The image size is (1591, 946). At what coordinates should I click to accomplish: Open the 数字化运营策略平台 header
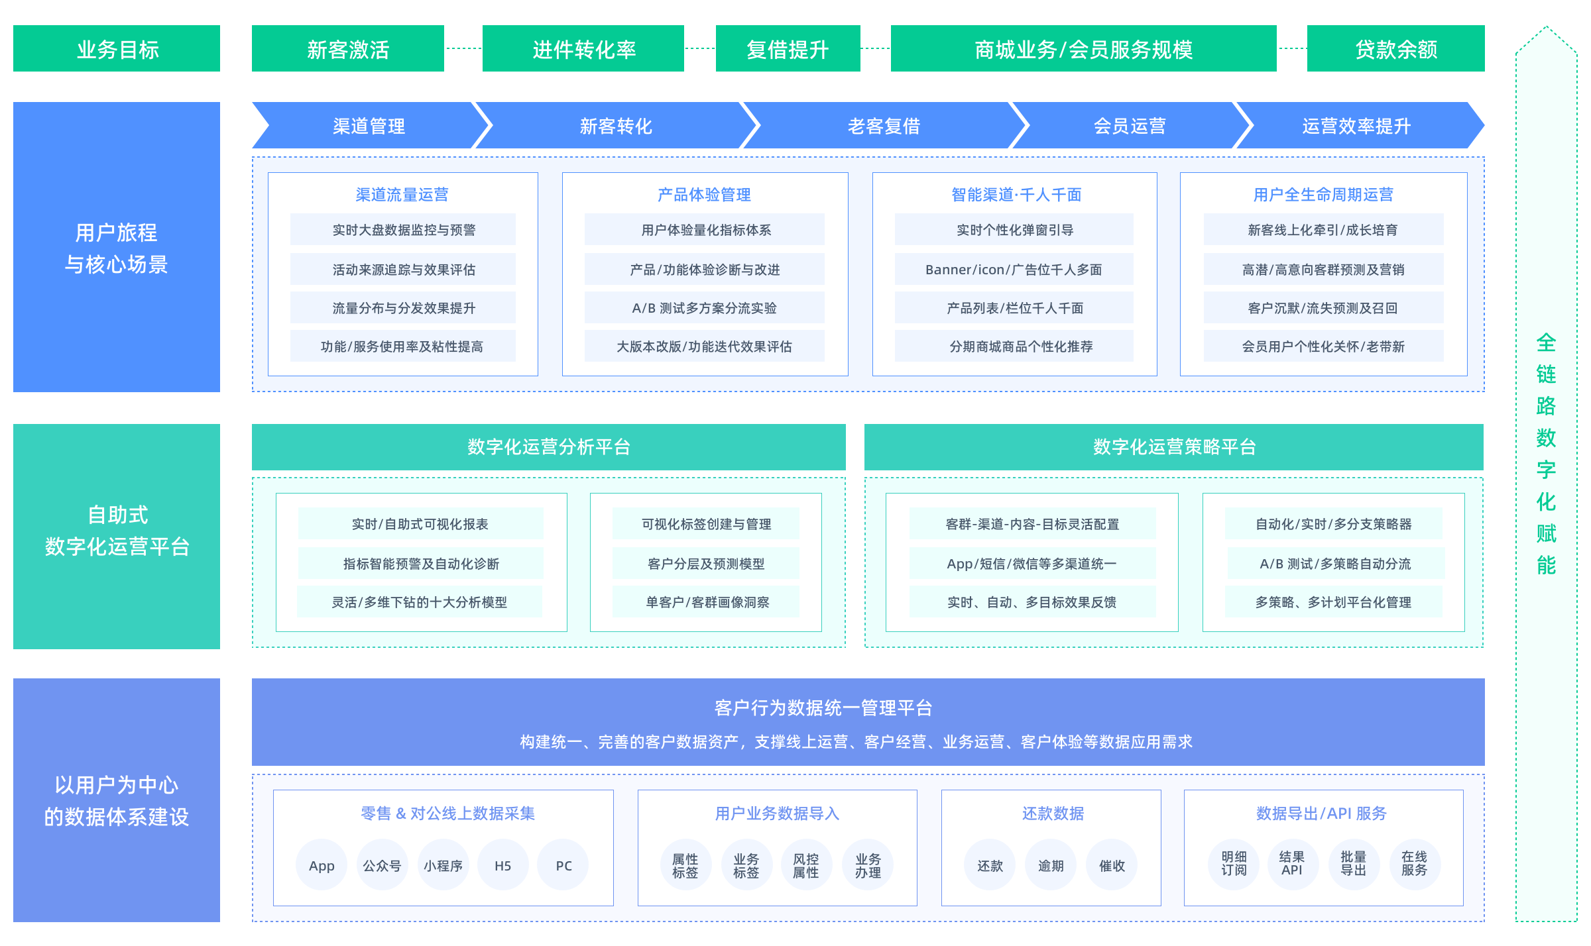coord(1174,447)
